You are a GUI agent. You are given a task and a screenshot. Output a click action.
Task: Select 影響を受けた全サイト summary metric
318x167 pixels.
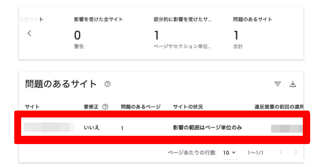tap(98, 33)
